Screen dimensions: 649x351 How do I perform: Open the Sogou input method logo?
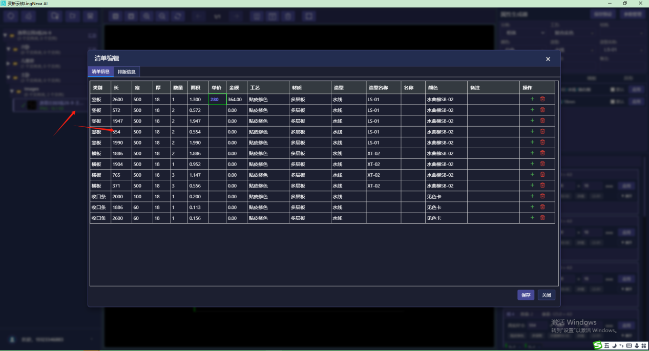(597, 346)
